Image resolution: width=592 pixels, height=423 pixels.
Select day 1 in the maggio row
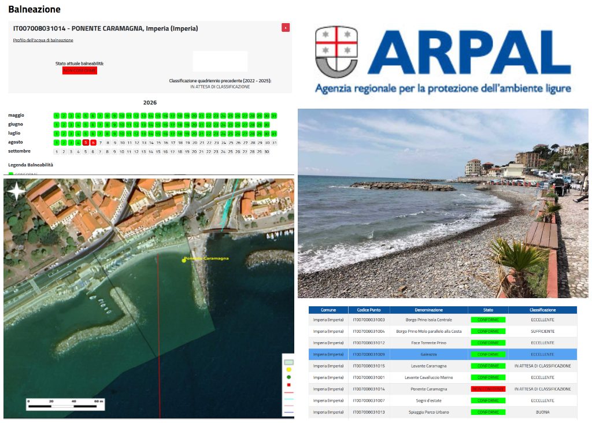(x=57, y=116)
